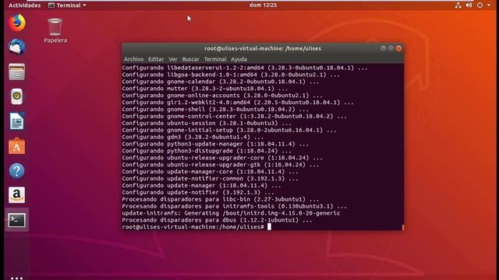This screenshot has height=280, width=499.
Task: Launch Thunderbird mail from the dock
Action: [17, 47]
